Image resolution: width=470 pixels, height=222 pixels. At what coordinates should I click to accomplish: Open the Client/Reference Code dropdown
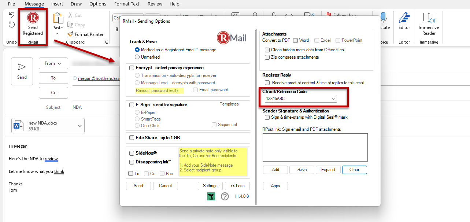pos(334,99)
